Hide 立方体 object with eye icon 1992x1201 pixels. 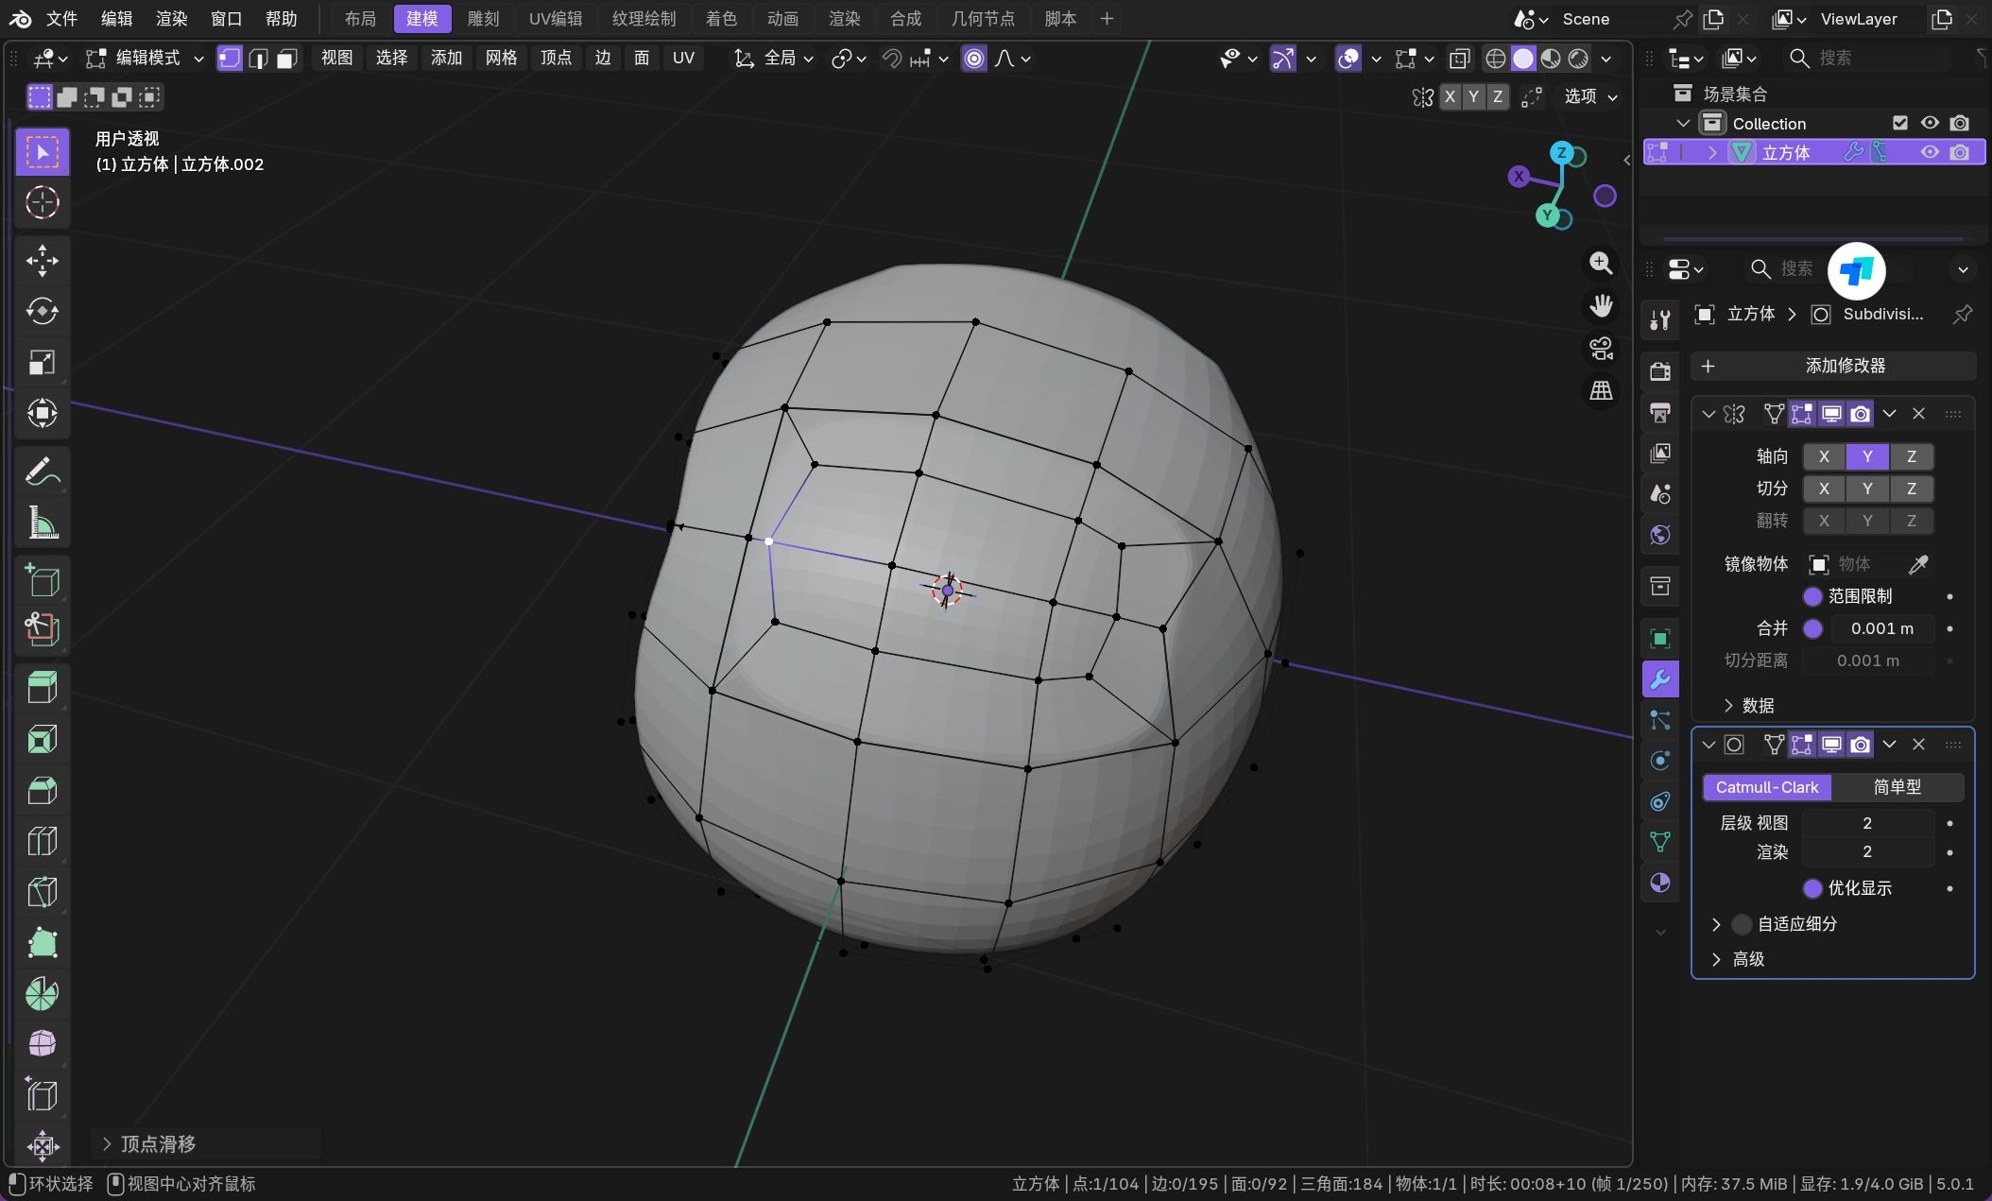click(x=1930, y=152)
